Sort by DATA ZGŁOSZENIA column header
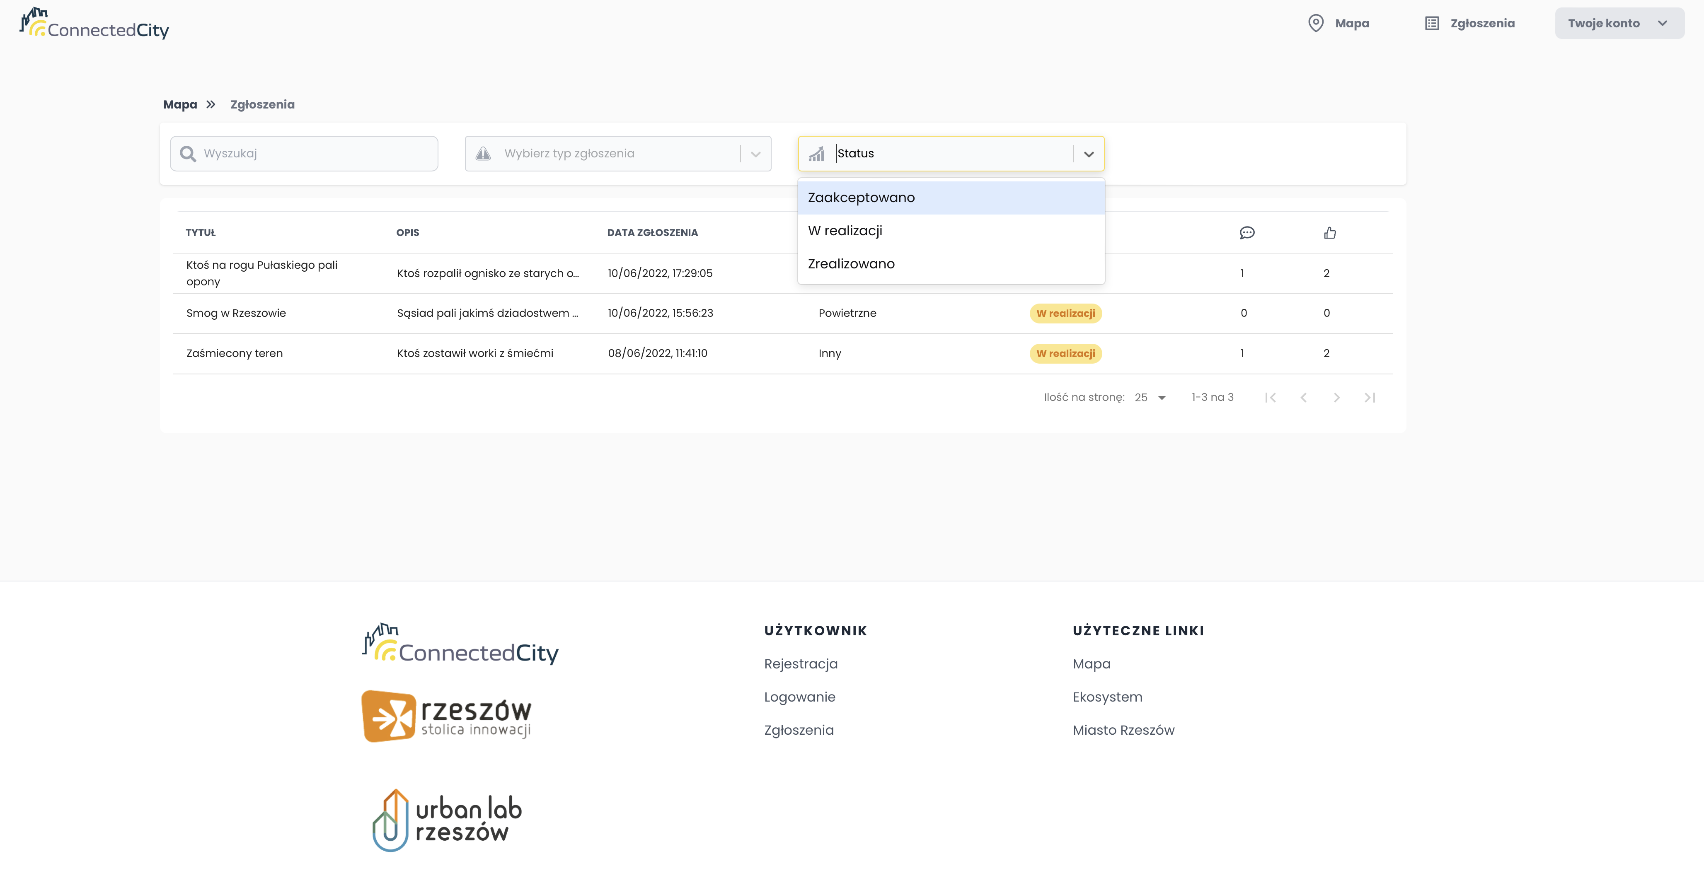Image resolution: width=1704 pixels, height=878 pixels. tap(652, 233)
